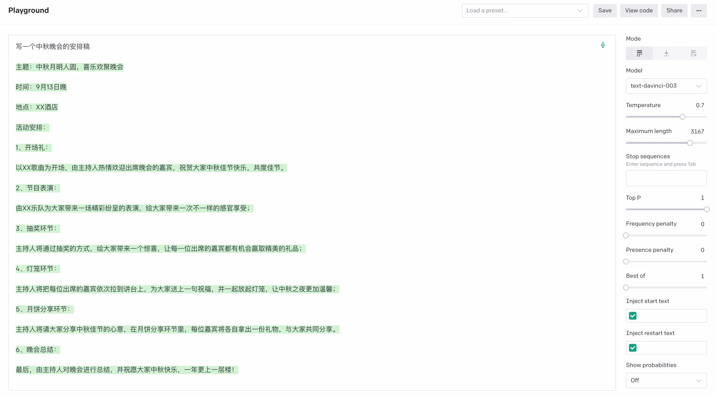This screenshot has height=397, width=717.
Task: Click the Save button
Action: pos(604,10)
